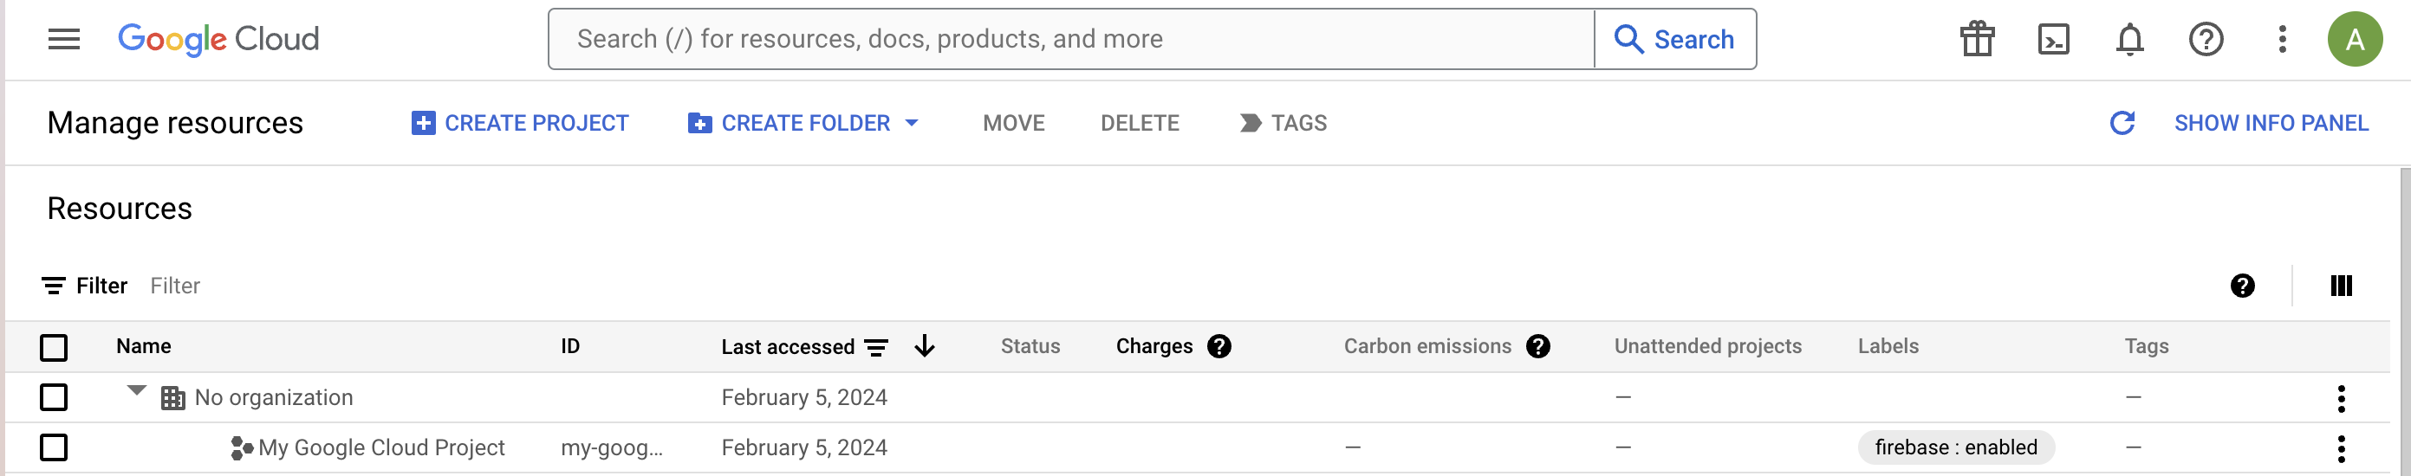Expand the Create Folder dropdown arrow
This screenshot has height=476, width=2411.
[x=912, y=123]
